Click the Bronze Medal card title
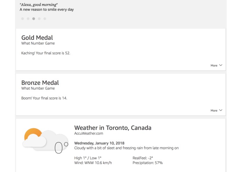This screenshot has height=172, width=242. [x=40, y=83]
